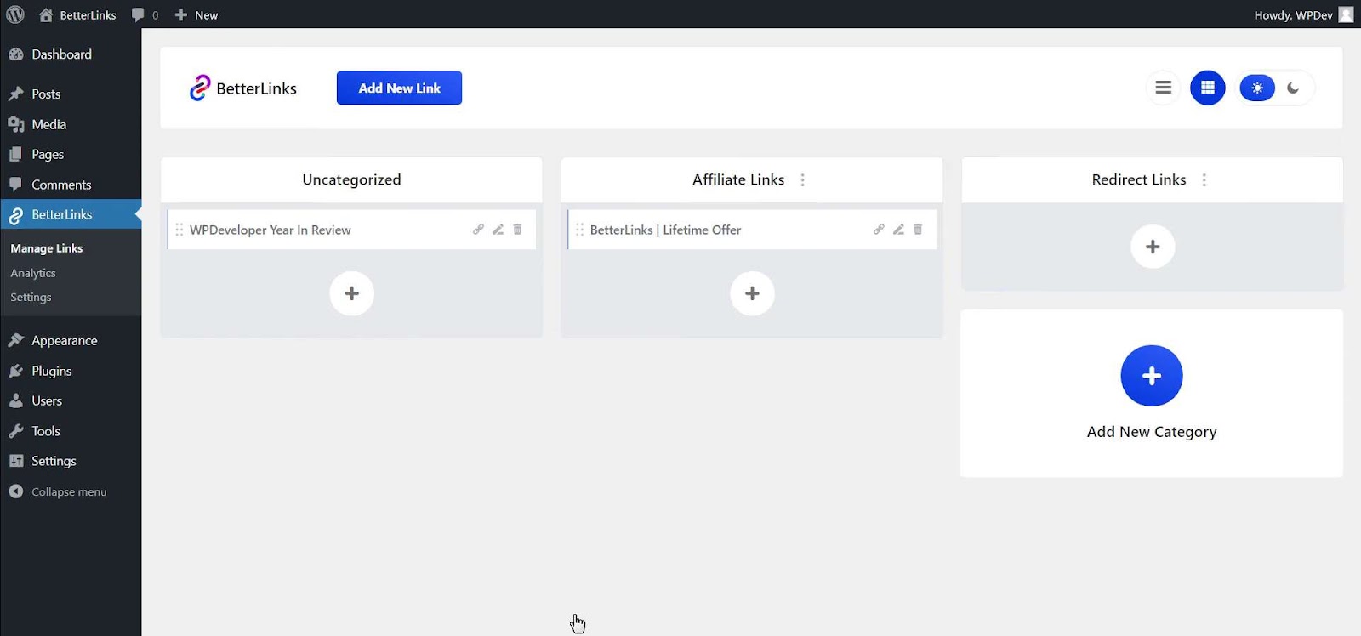This screenshot has height=636, width=1361.
Task: Open BetterLinks Settings submenu item
Action: pyautogui.click(x=31, y=297)
